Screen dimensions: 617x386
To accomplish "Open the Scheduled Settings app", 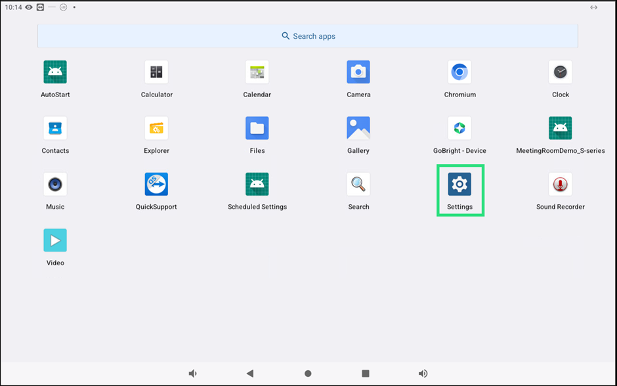I will click(x=257, y=184).
